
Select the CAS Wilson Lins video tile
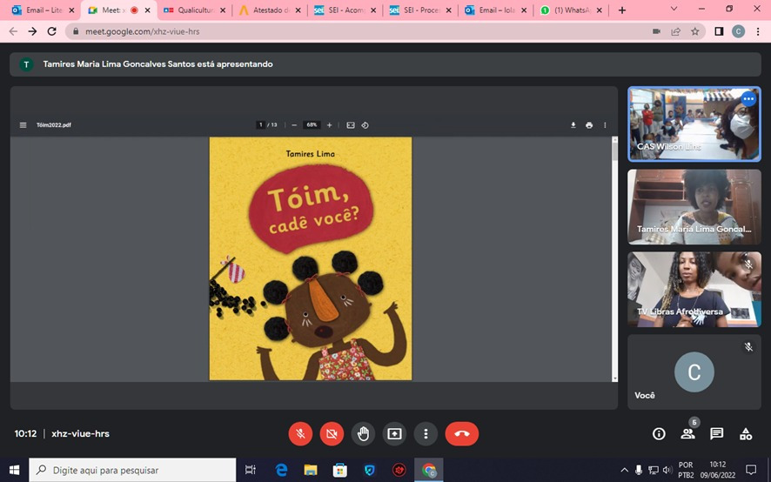(694, 124)
